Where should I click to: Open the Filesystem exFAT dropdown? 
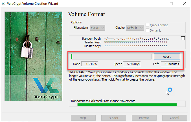point(97,28)
